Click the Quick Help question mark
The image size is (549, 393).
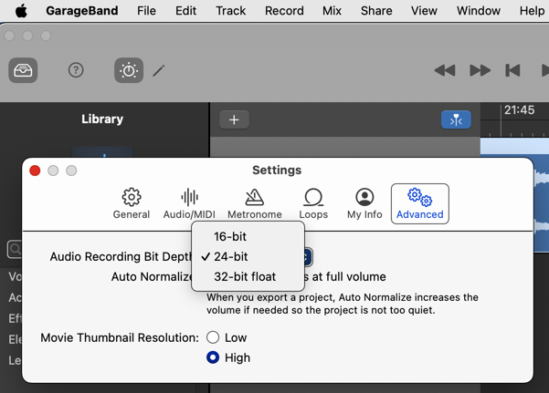click(x=76, y=70)
